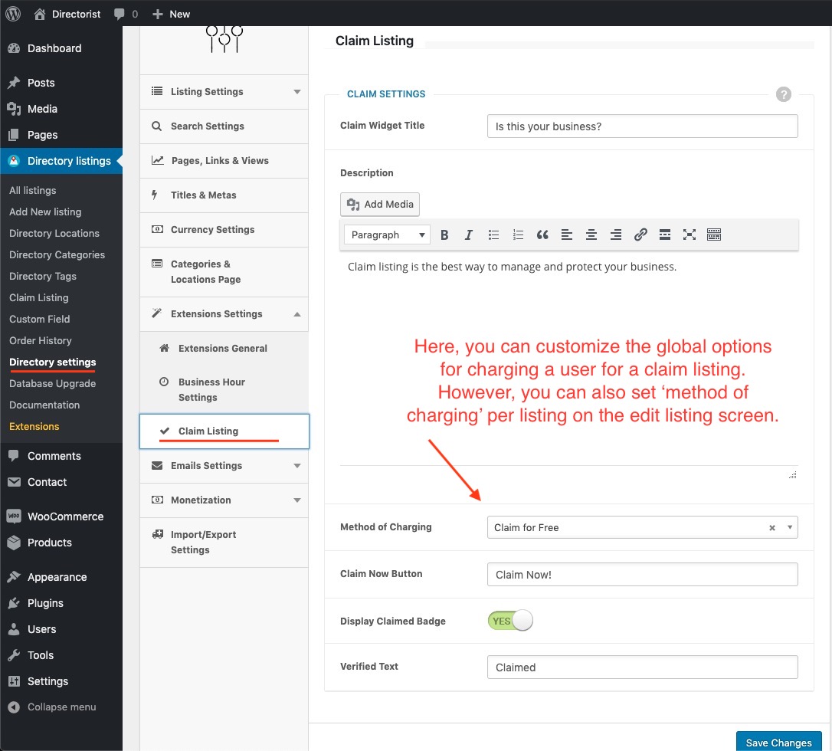Open the Pages menu
Screen dimensions: 832x751
pyautogui.click(x=61, y=135)
